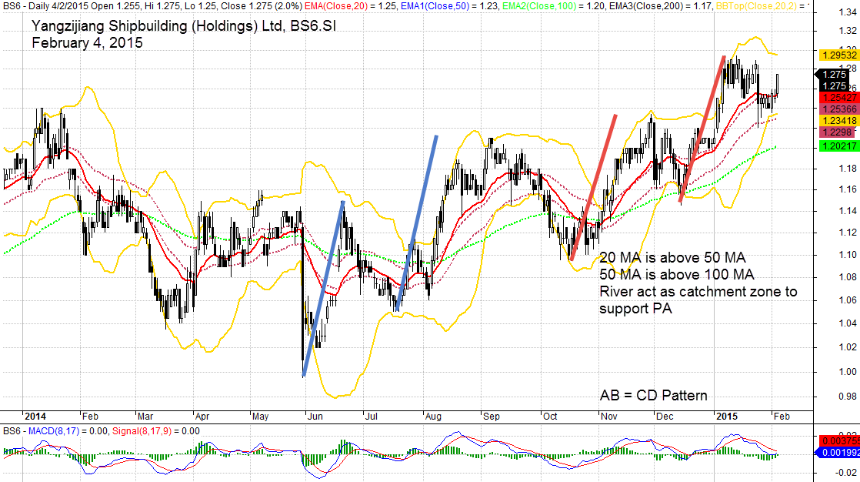Screen dimensions: 860x482
Task: Select the "AB = CD Pattern" annotation
Action: (653, 395)
